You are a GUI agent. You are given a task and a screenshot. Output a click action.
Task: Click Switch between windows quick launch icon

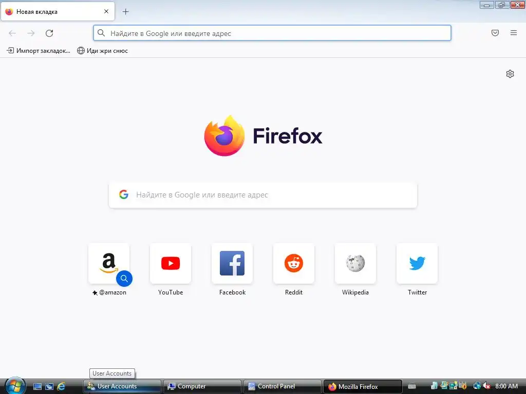tap(49, 386)
